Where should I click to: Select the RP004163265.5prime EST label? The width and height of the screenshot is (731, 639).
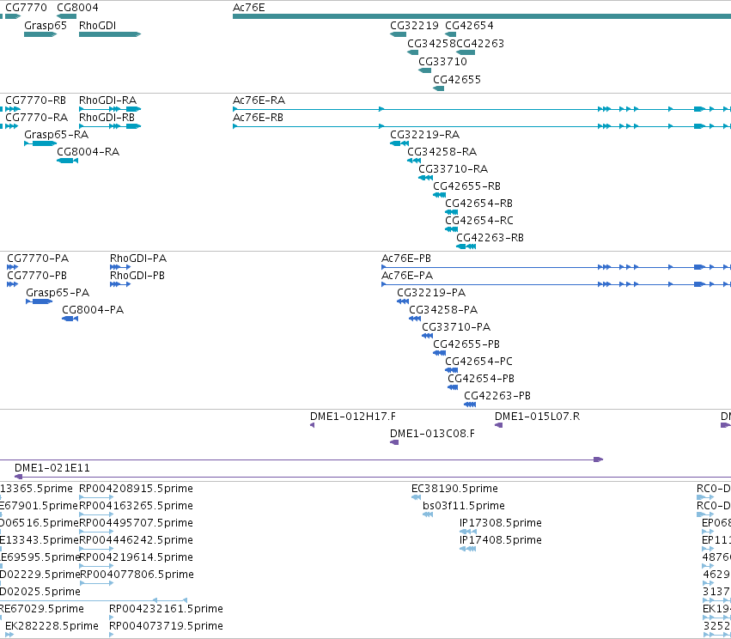(x=136, y=506)
